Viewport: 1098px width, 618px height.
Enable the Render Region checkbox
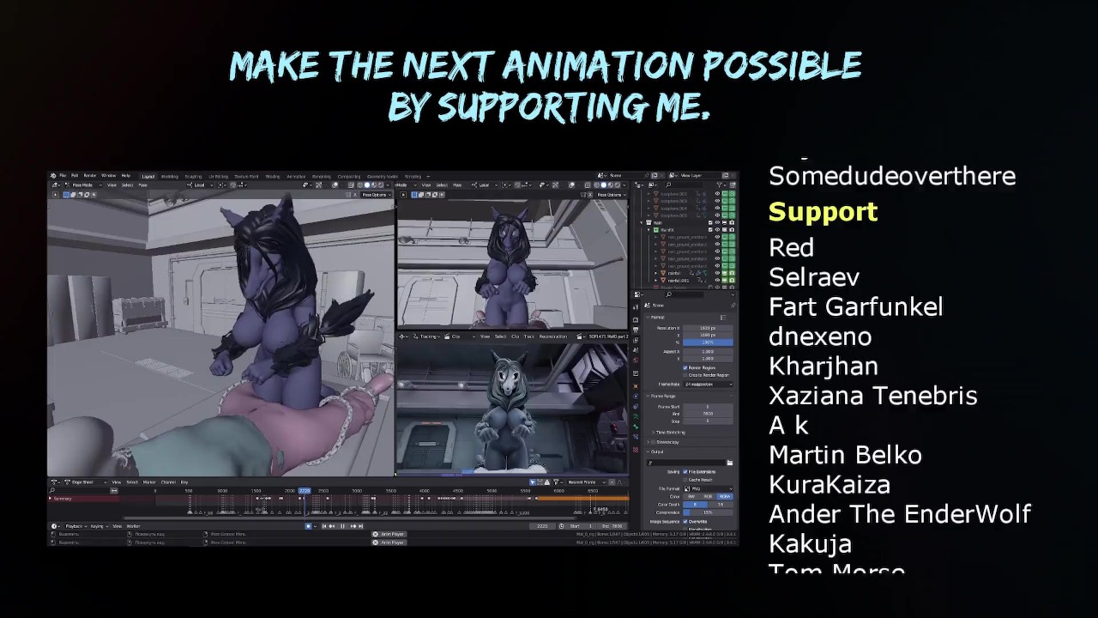685,367
